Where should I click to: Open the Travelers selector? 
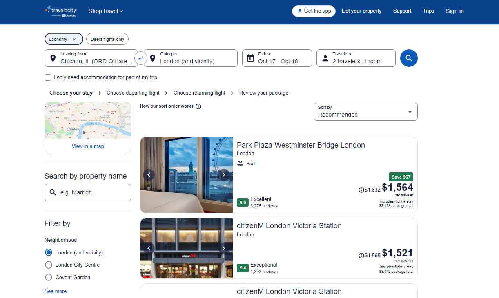(x=356, y=58)
